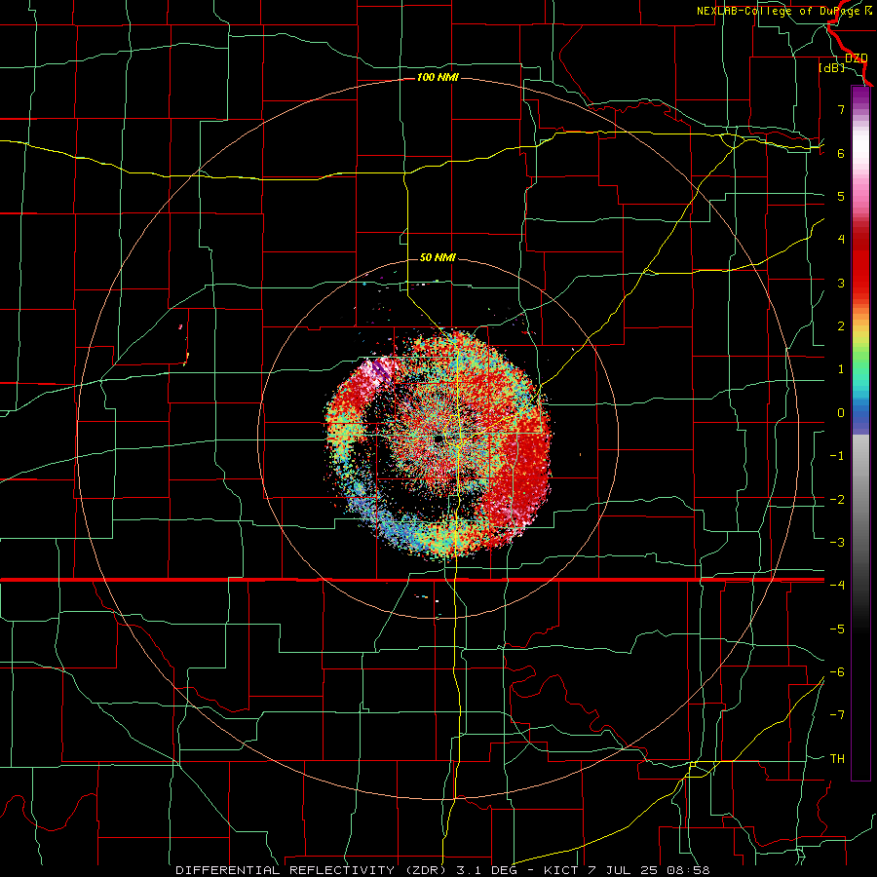This screenshot has height=877, width=877.
Task: Click the 6 value on color scale
Action: 841,153
